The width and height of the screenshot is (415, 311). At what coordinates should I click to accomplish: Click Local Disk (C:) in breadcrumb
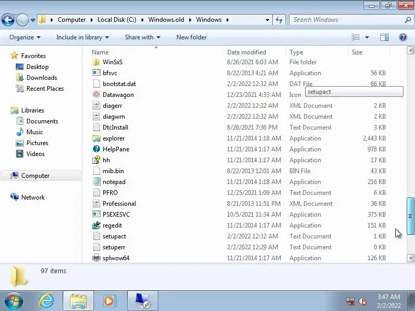point(117,20)
